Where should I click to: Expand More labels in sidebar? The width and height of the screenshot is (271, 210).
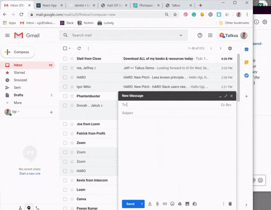[18, 103]
